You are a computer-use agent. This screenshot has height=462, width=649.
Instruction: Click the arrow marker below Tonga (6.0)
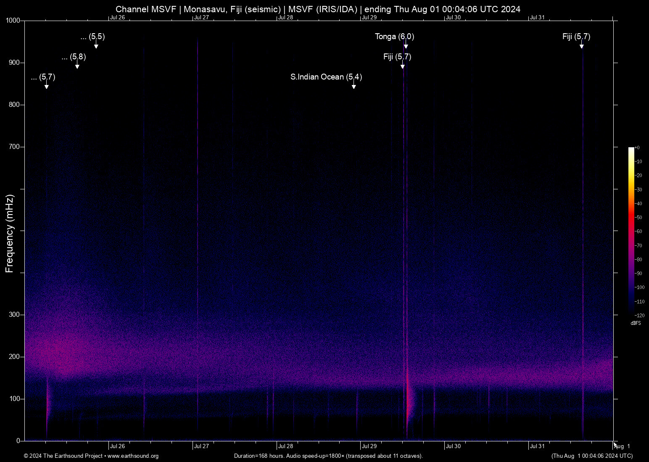(x=406, y=45)
